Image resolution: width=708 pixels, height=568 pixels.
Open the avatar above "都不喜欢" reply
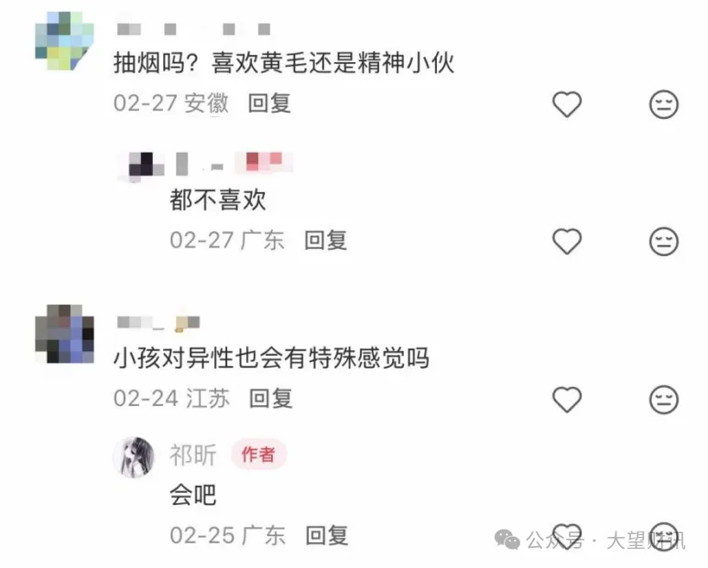(141, 166)
